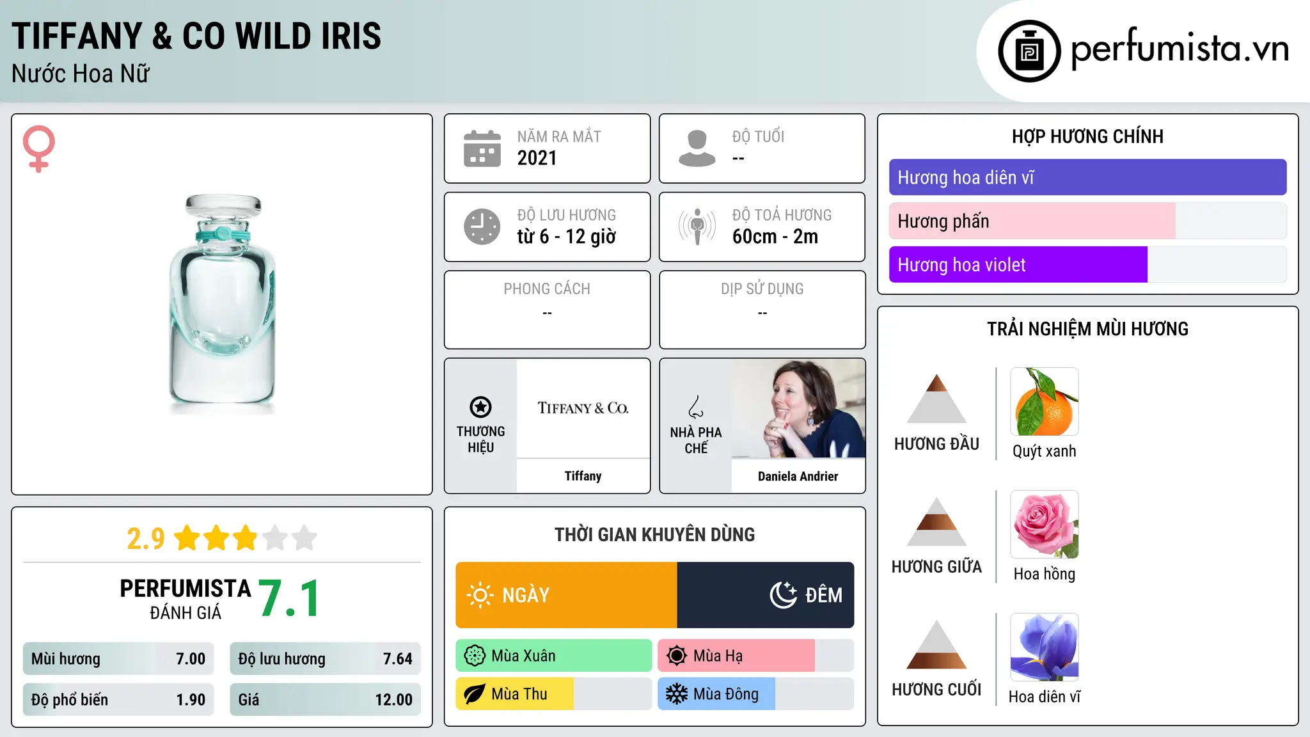Click the five-star rating row
The width and height of the screenshot is (1310, 737).
pyautogui.click(x=246, y=538)
